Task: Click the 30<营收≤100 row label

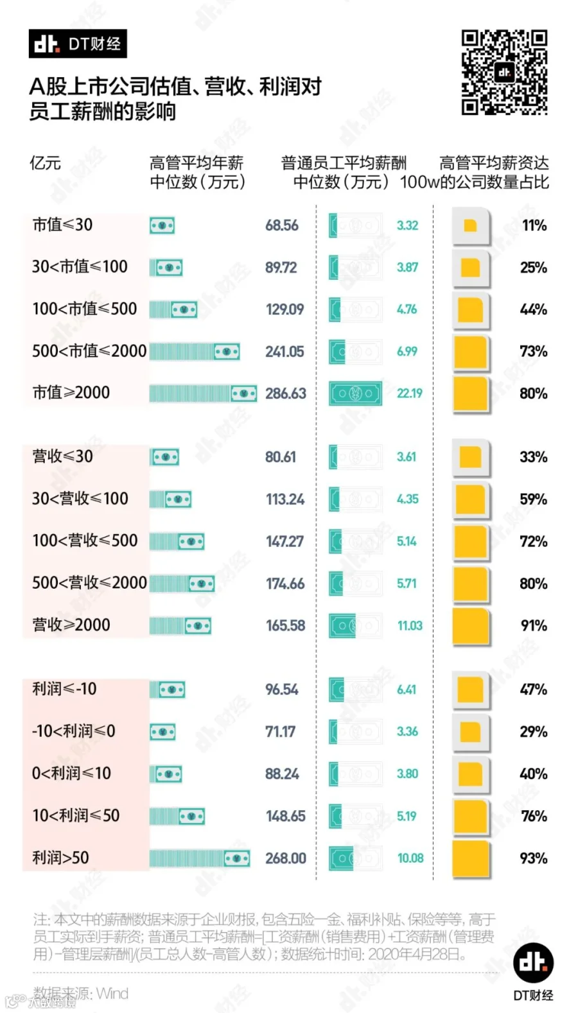Action: pos(80,498)
